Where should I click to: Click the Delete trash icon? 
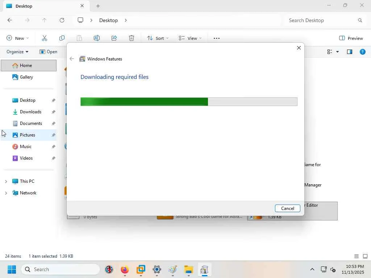131,38
